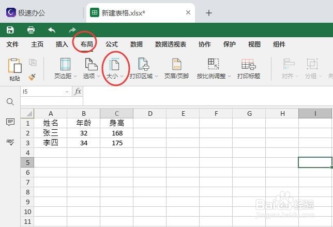
Task: Open the Name Box dropdown arrow
Action: pos(67,92)
